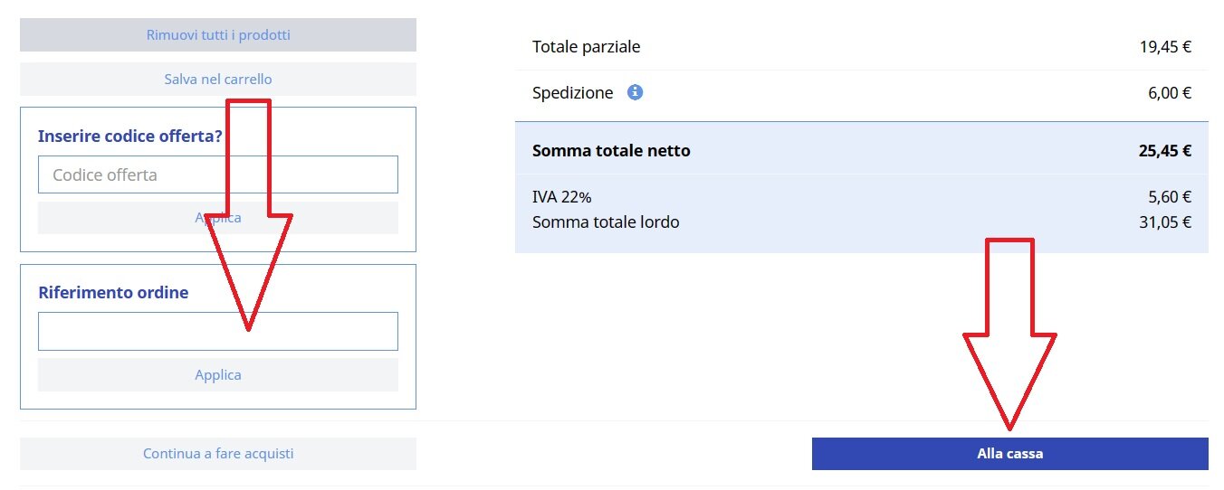Click the 'Inserire codice offerta?' heading
Viewport: 1224px width, 490px height.
point(129,137)
